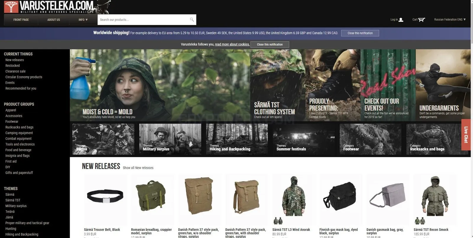Open Events in sidebar
Viewport: 473px width, 238px height.
[10, 83]
